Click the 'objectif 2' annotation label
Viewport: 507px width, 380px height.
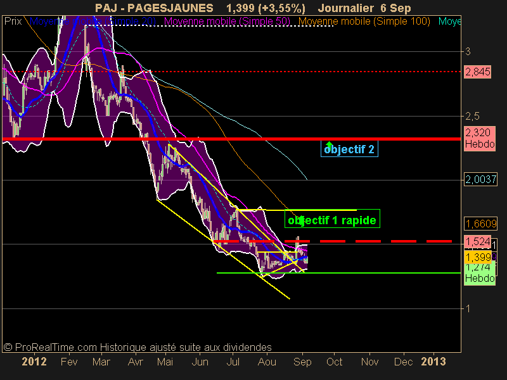[x=349, y=149]
